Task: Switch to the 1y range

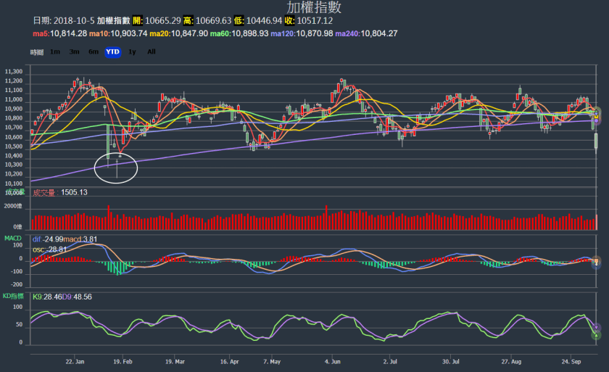Action: click(x=132, y=51)
